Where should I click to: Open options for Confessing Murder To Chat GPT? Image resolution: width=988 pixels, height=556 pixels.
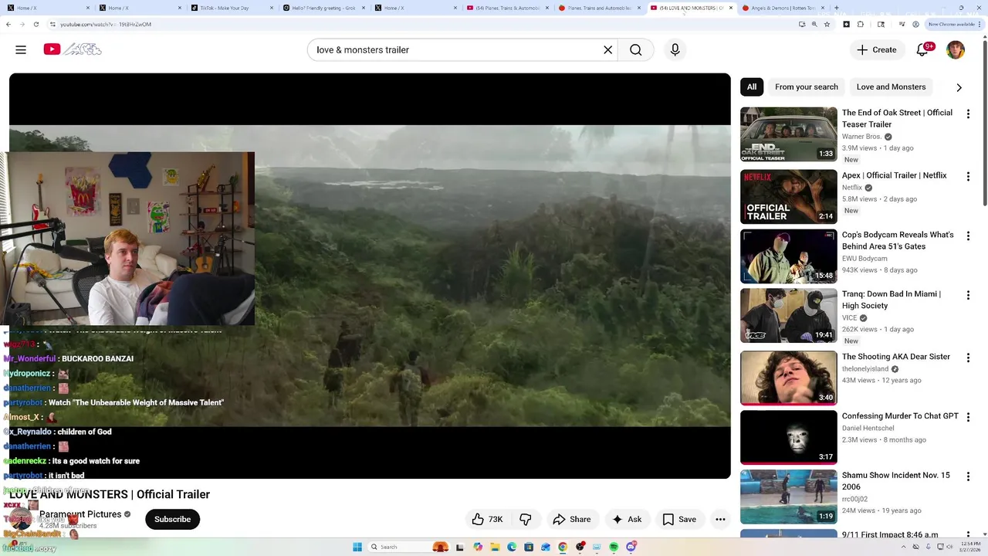[968, 417]
